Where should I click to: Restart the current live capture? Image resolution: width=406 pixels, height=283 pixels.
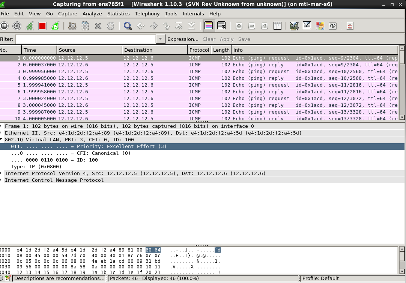tap(55, 26)
